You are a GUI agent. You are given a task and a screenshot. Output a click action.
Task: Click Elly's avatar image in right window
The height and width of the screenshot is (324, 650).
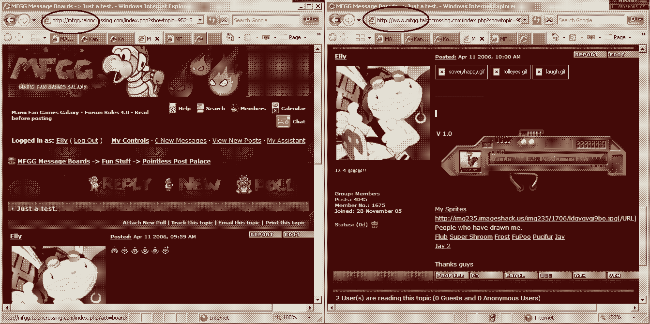tap(383, 113)
